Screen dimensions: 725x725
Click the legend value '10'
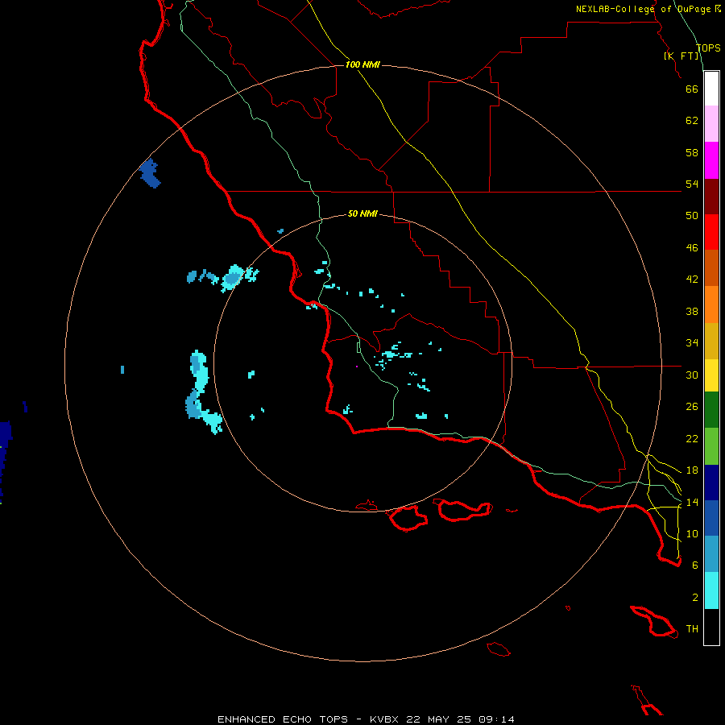(x=692, y=534)
